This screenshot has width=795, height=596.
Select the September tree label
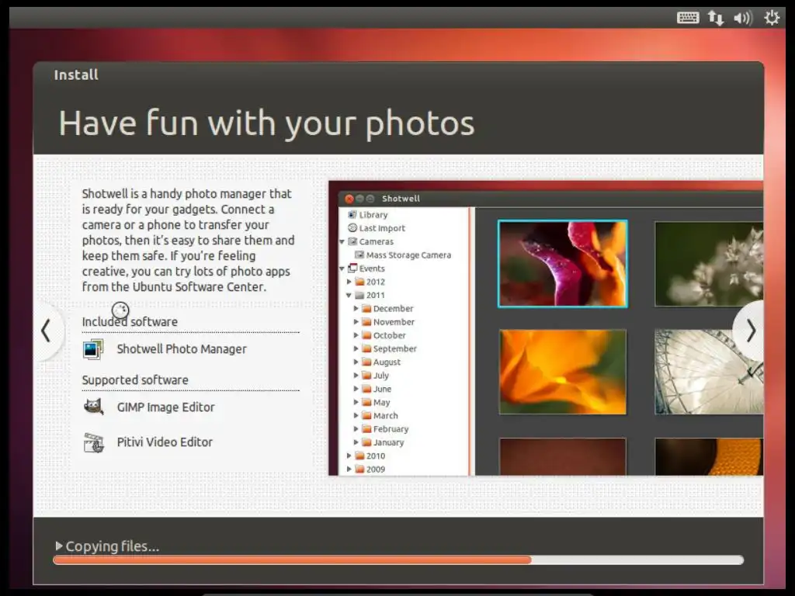pos(395,348)
